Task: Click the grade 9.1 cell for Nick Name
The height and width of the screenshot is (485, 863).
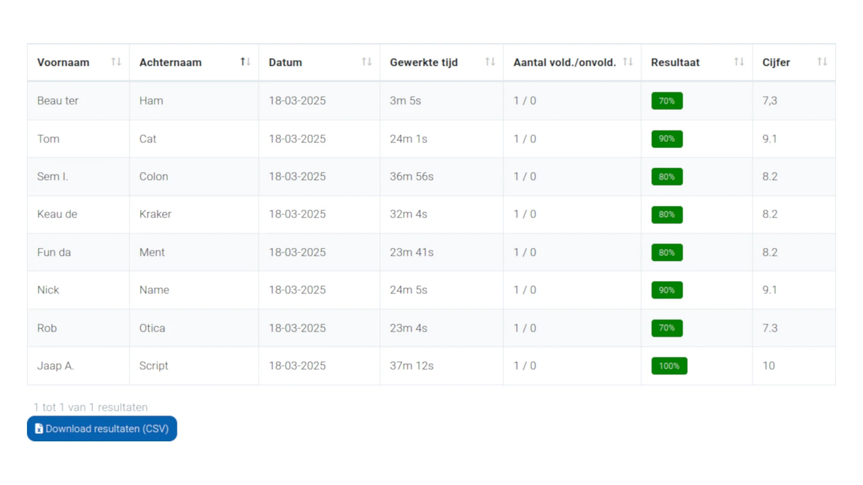Action: point(769,290)
